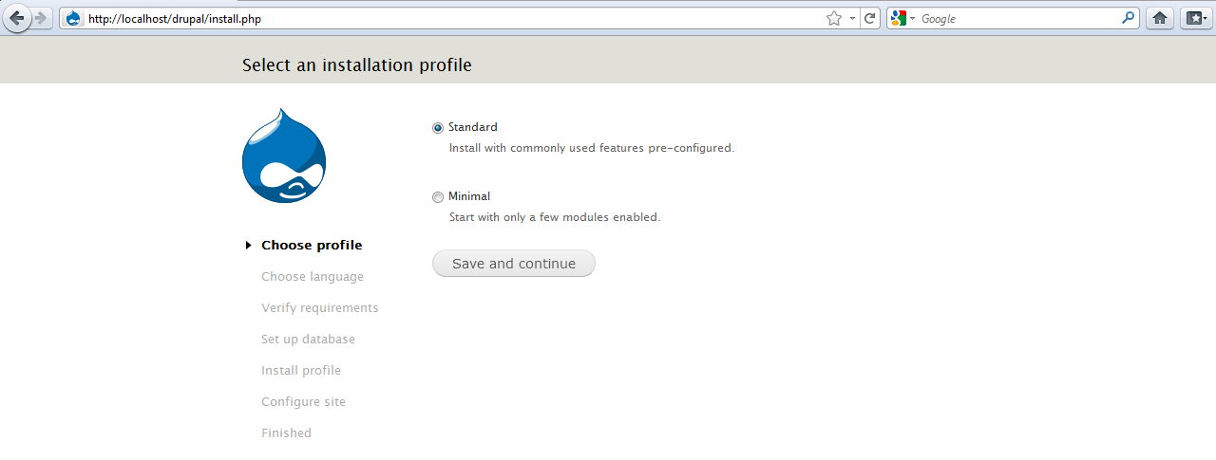This screenshot has height=460, width=1216.
Task: Click the "Verify requirements" step label
Action: [319, 307]
